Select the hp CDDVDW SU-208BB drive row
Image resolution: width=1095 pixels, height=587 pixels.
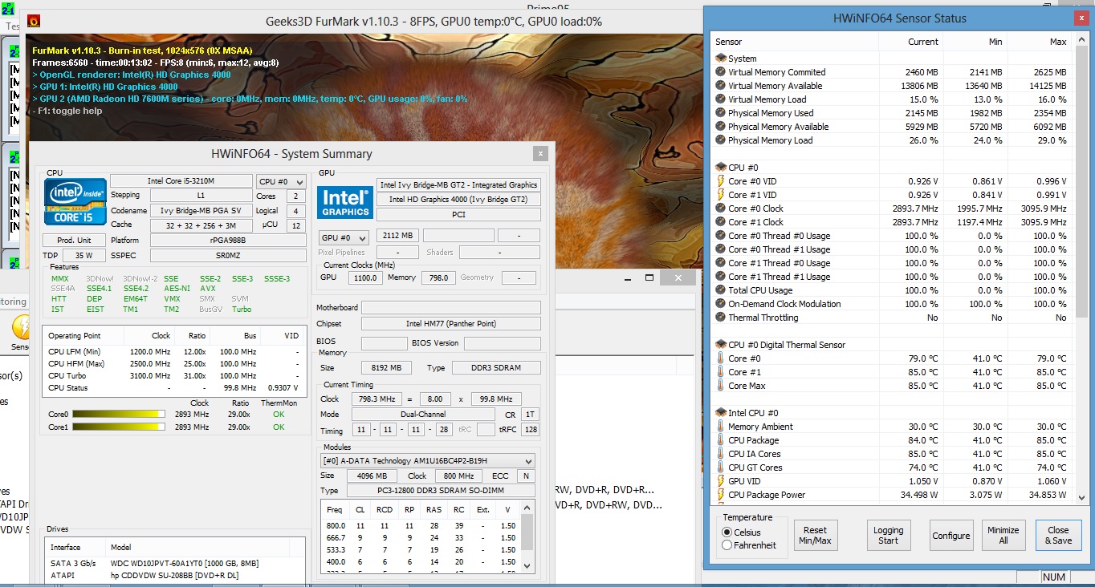click(x=175, y=576)
